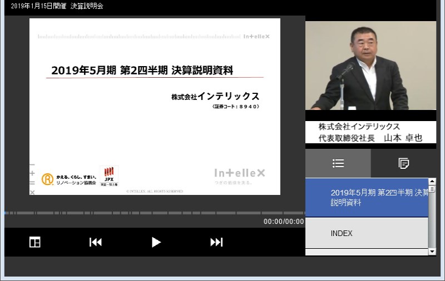Click the 00:00/00:00 time display

point(284,222)
